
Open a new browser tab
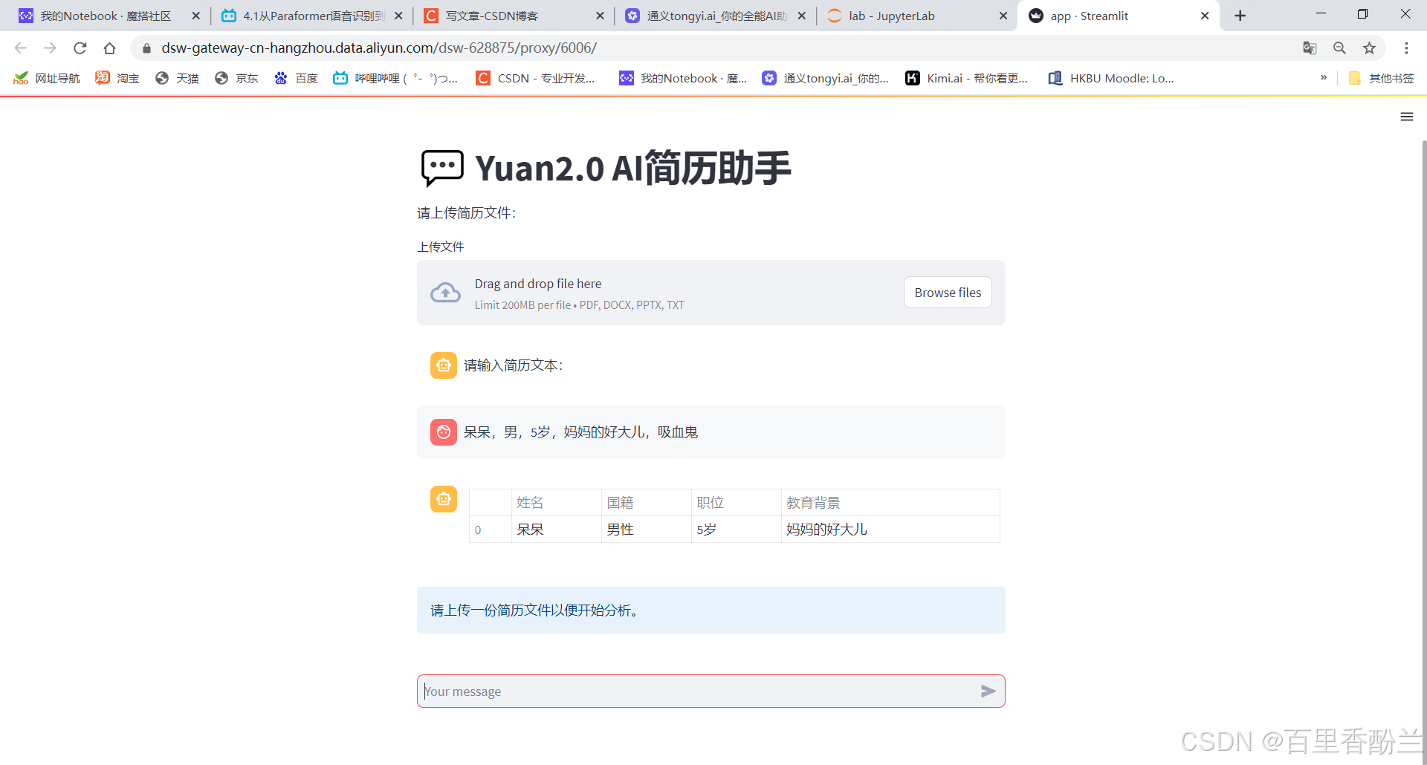(x=1240, y=16)
